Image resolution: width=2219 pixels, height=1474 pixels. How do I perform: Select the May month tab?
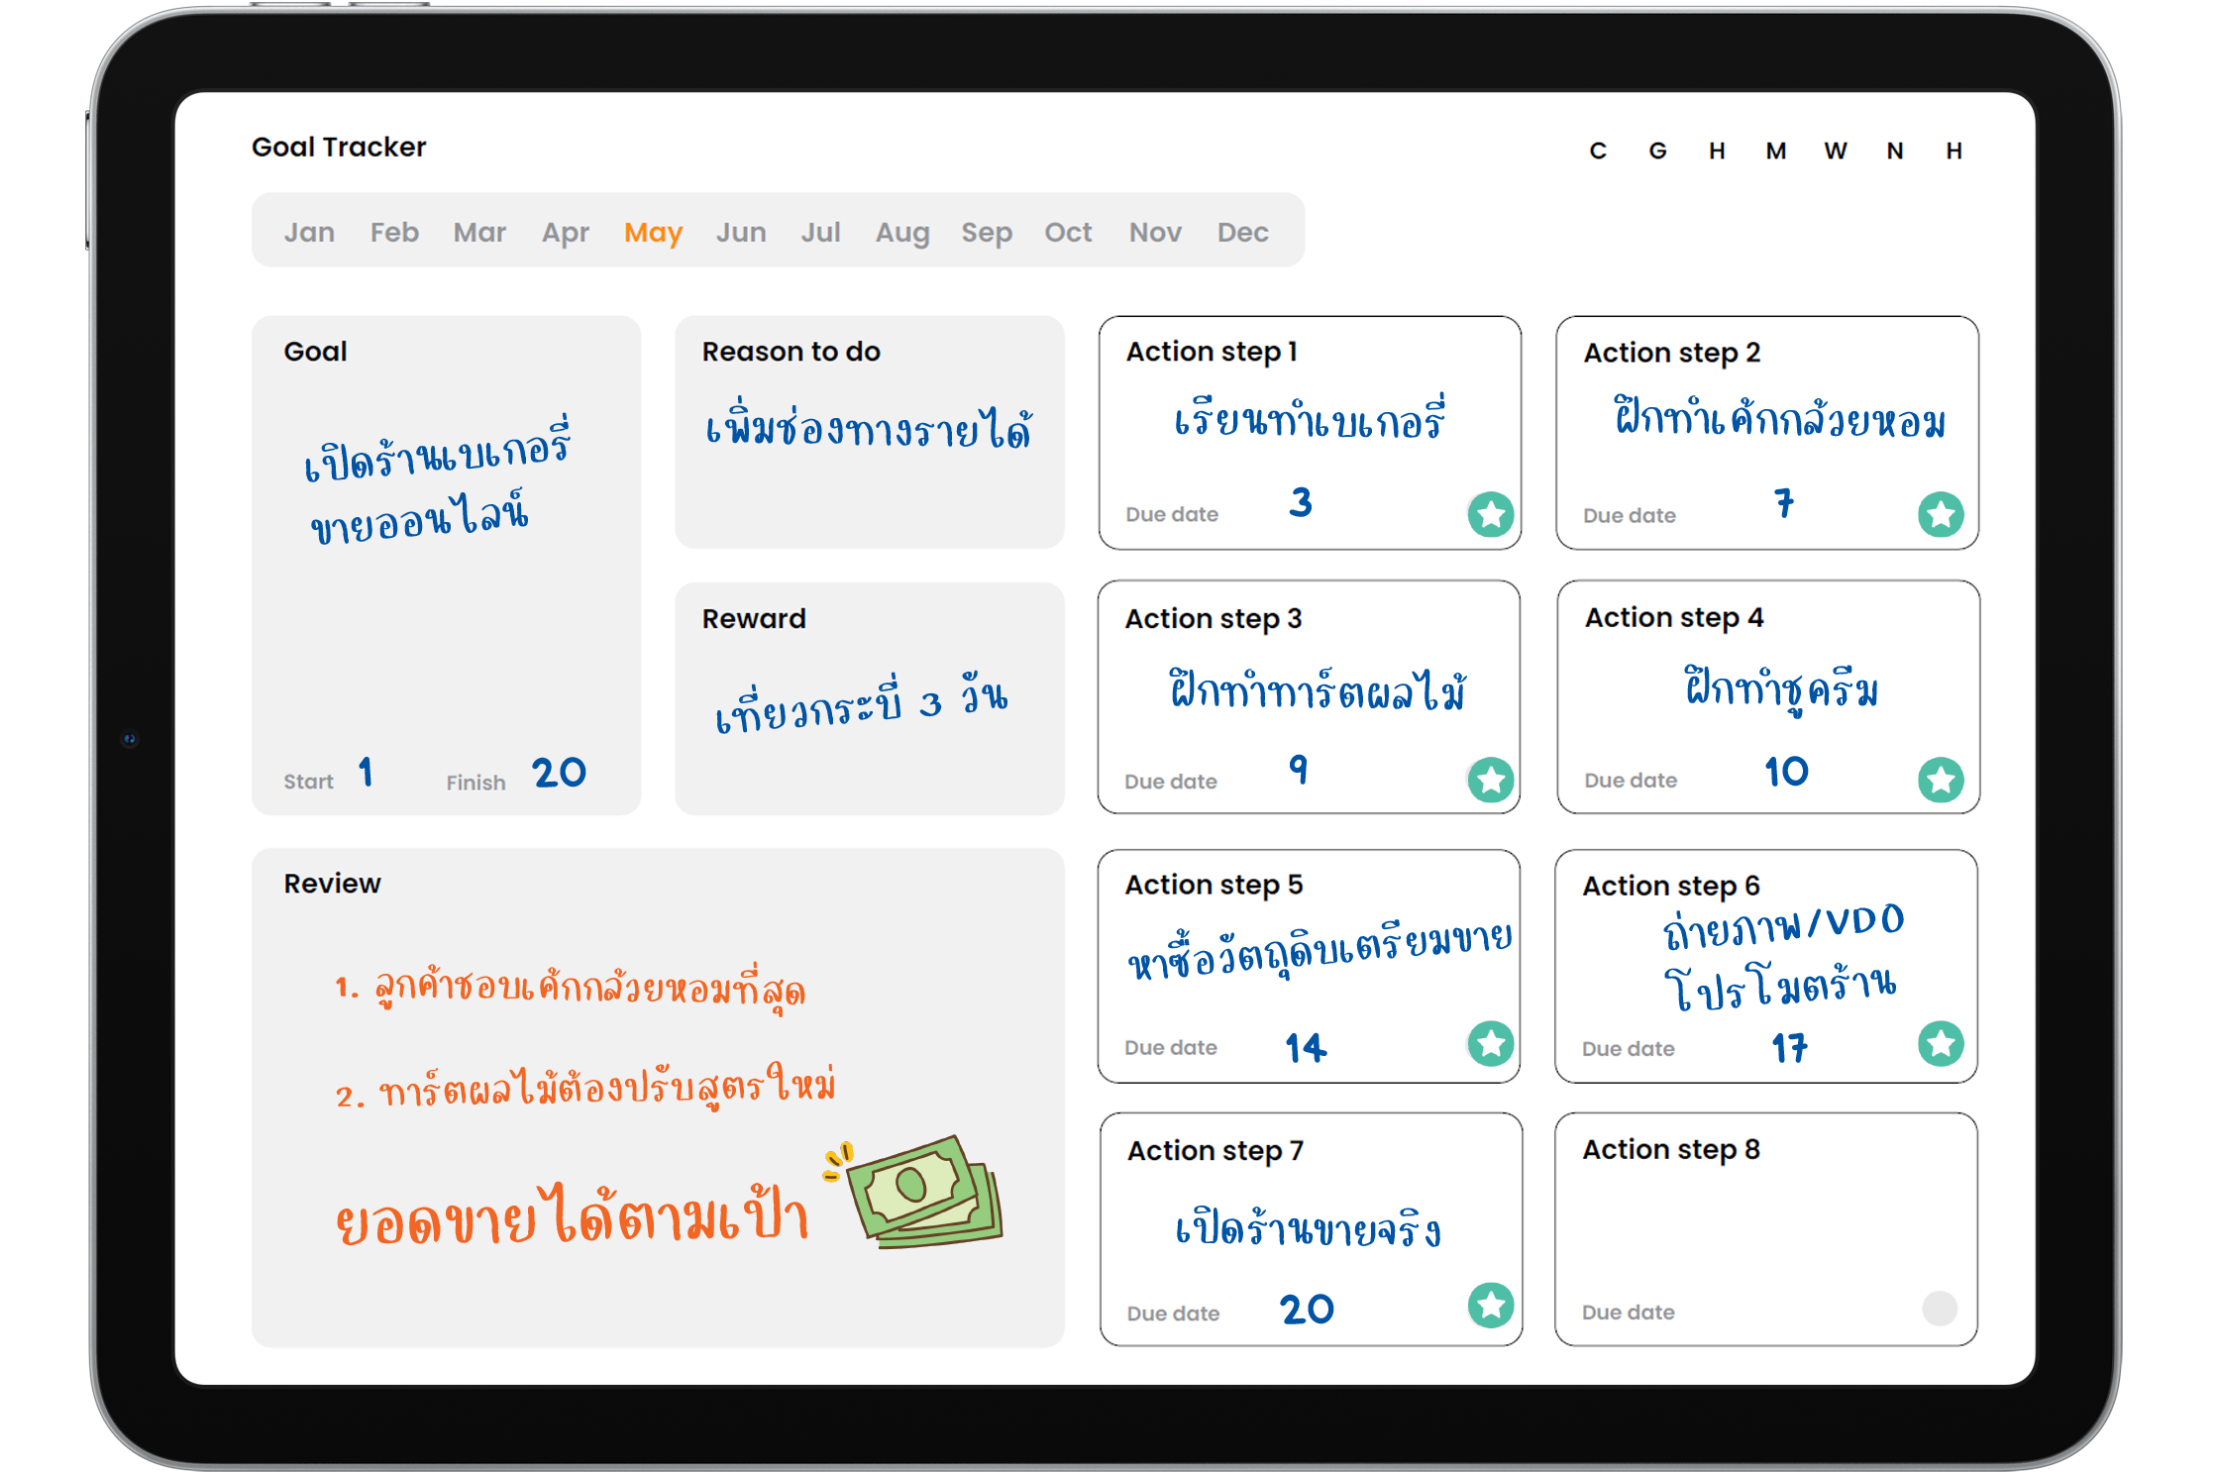[653, 232]
